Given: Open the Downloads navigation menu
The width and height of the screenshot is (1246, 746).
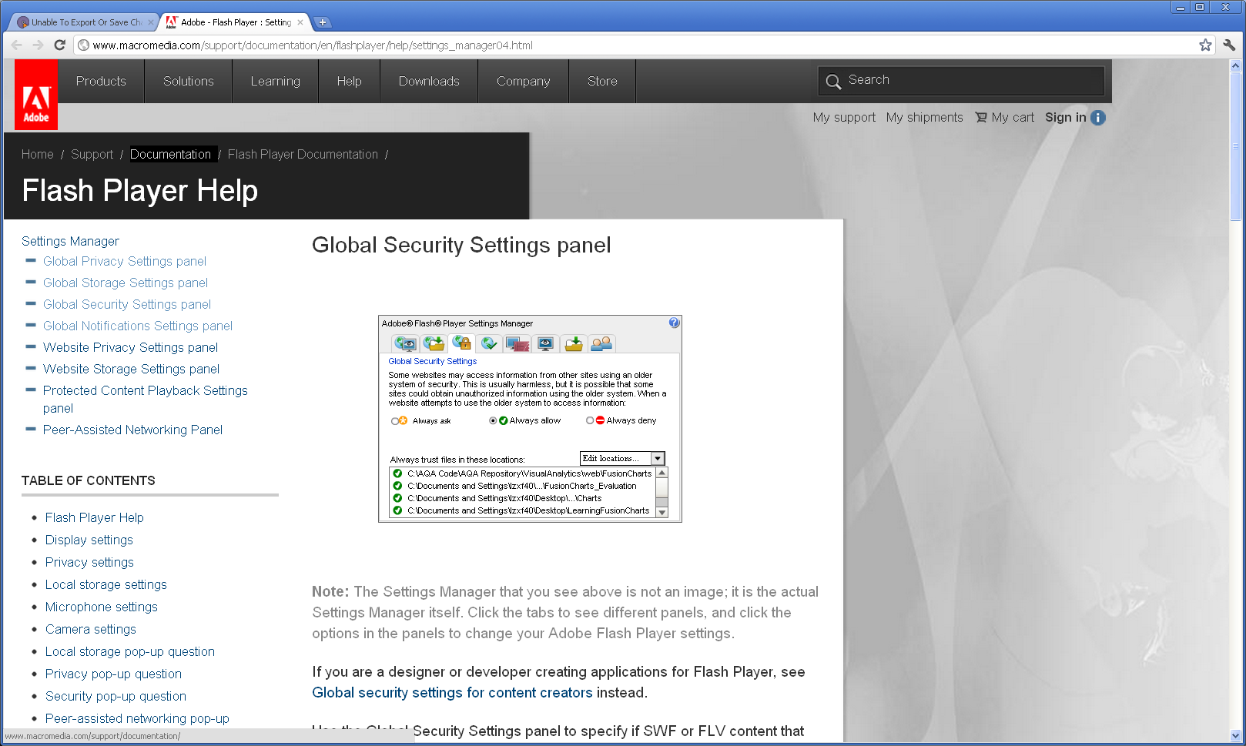Looking at the screenshot, I should 429,82.
